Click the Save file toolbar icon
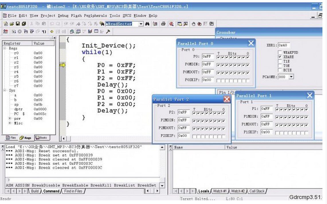 point(17,24)
